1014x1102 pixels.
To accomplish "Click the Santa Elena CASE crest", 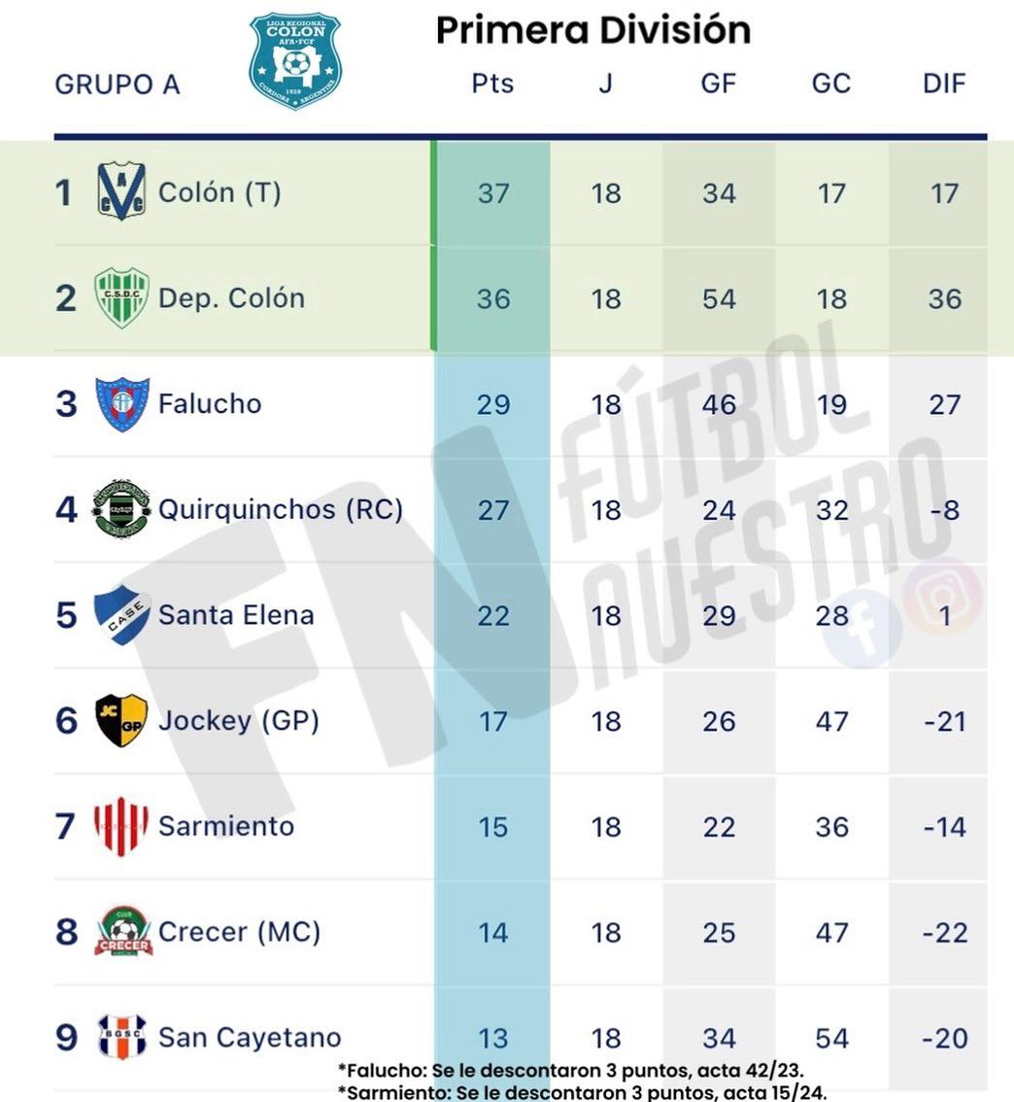I will coord(121,615).
